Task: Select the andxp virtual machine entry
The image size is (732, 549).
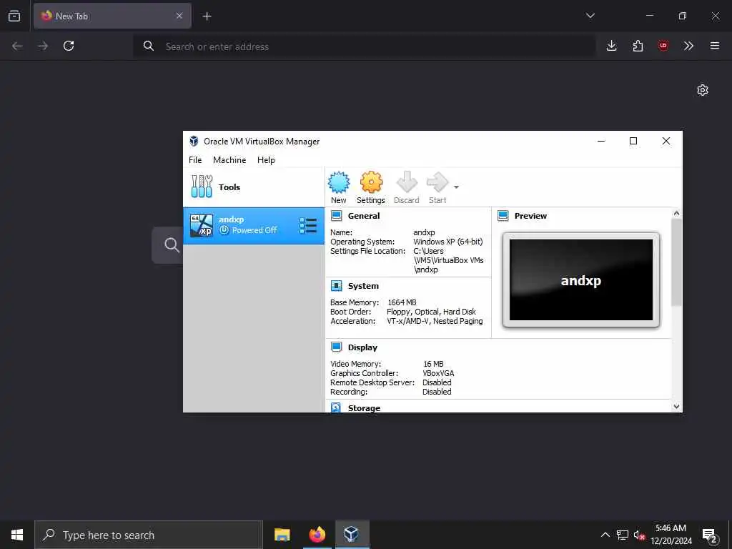Action: click(254, 226)
